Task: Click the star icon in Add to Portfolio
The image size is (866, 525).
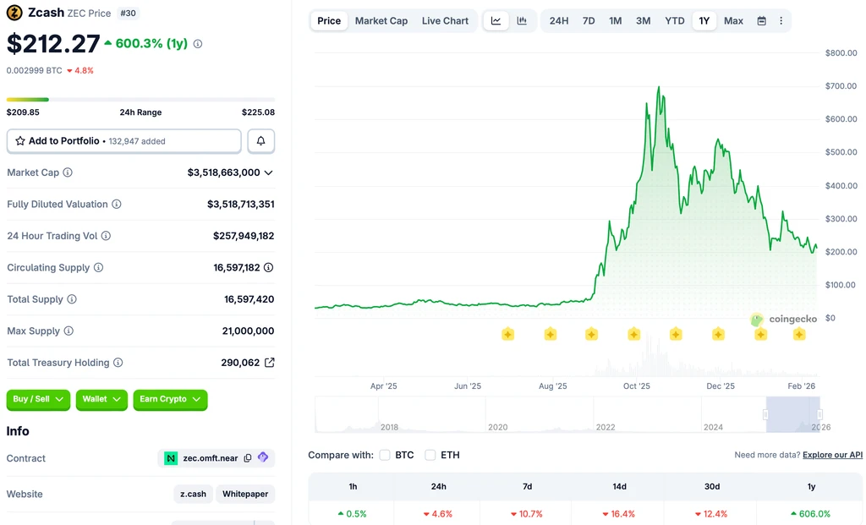Action: 20,141
